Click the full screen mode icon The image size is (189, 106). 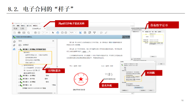coord(90,33)
